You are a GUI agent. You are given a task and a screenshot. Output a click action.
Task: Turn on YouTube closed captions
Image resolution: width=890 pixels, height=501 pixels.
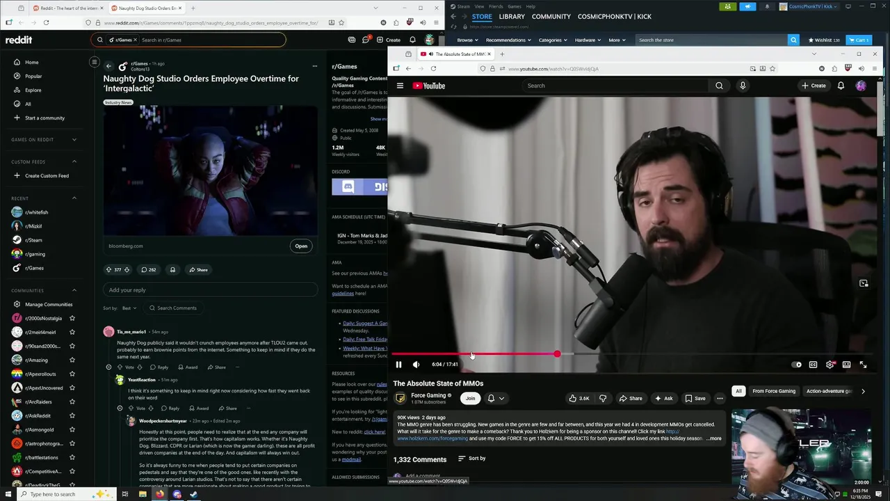[813, 365]
